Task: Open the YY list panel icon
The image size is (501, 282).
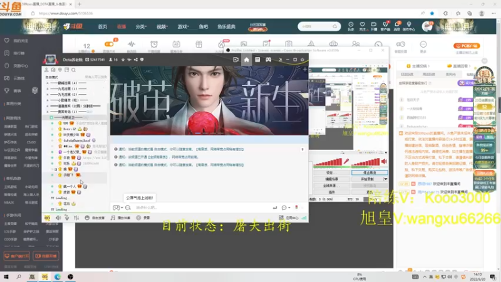Action: click(x=257, y=60)
